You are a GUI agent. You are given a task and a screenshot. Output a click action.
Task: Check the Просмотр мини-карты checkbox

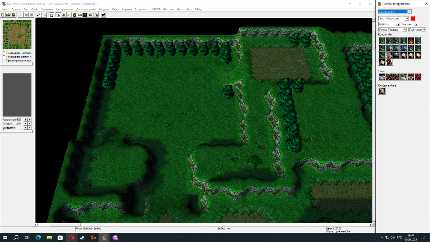(x=4, y=60)
